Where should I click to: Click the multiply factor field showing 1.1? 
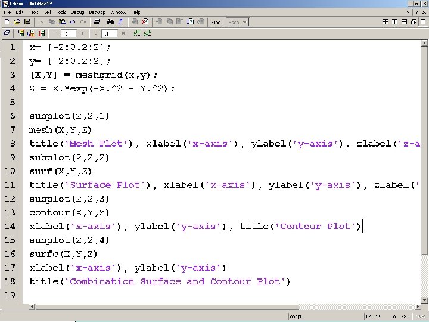pyautogui.click(x=110, y=33)
